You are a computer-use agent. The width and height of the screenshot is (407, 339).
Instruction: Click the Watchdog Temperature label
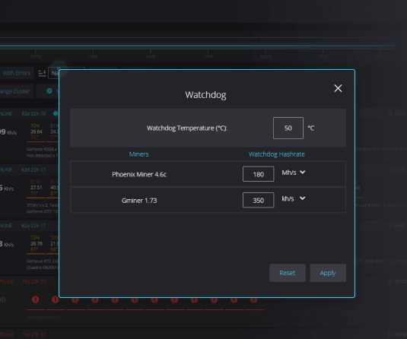(x=187, y=128)
